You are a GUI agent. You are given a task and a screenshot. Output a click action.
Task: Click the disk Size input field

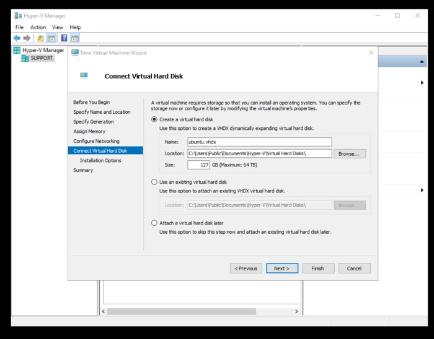[198, 165]
